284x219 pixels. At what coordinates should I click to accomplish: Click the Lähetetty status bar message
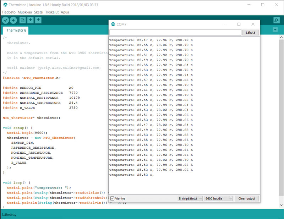click(x=10, y=215)
